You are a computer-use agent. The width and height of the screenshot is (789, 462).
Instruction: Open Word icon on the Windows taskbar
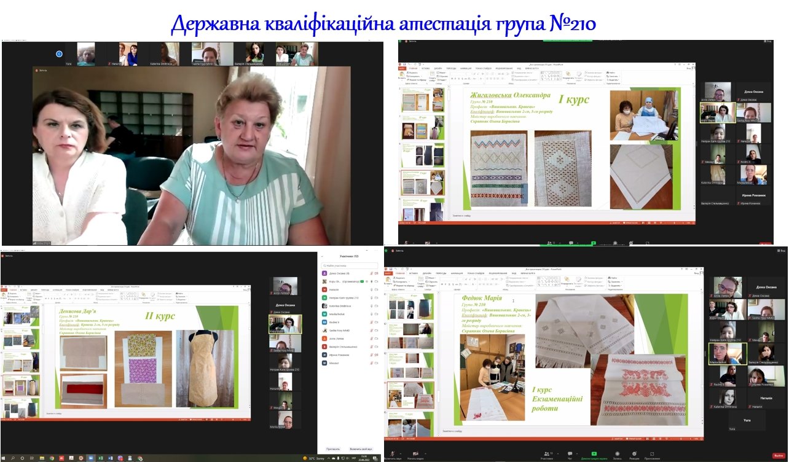[110, 457]
